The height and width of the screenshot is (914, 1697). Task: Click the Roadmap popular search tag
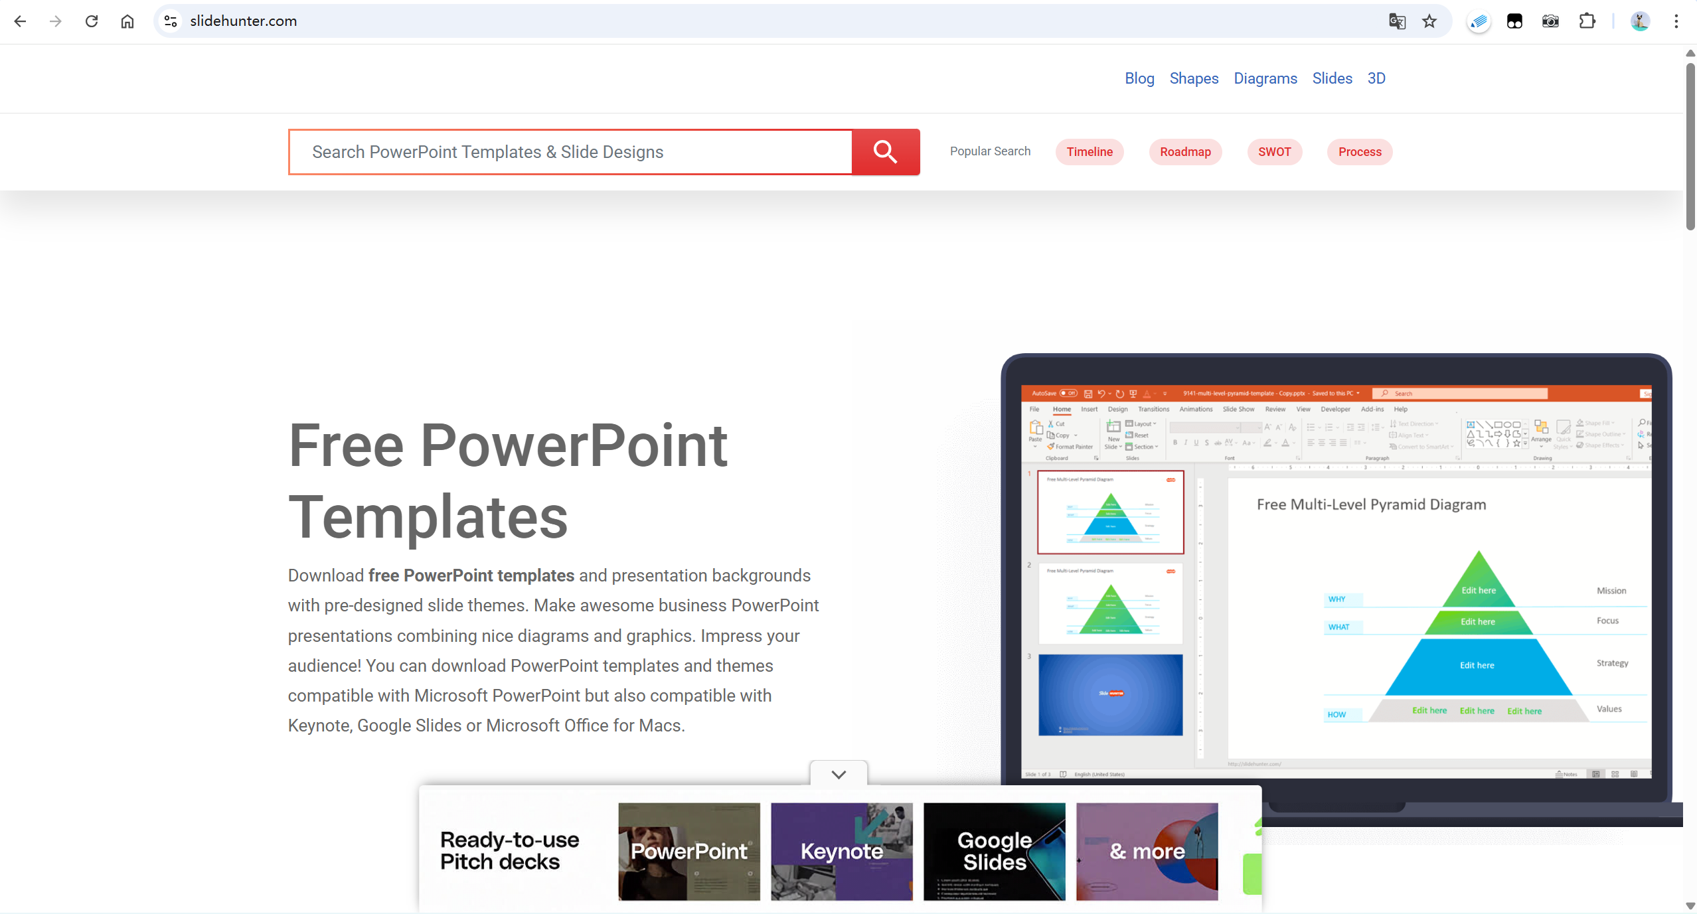point(1185,152)
